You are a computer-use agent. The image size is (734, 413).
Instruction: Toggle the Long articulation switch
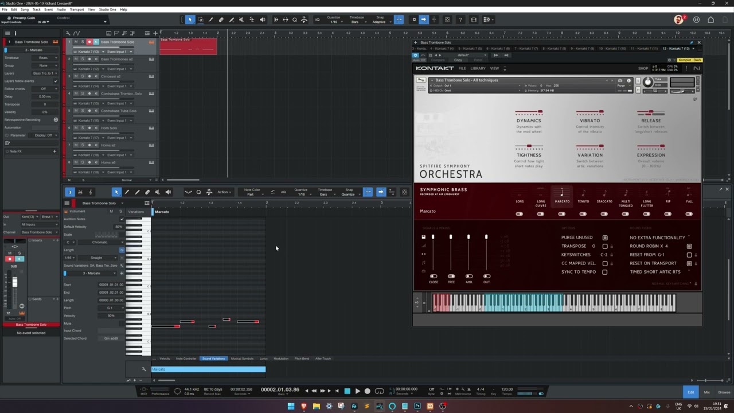coord(520,214)
